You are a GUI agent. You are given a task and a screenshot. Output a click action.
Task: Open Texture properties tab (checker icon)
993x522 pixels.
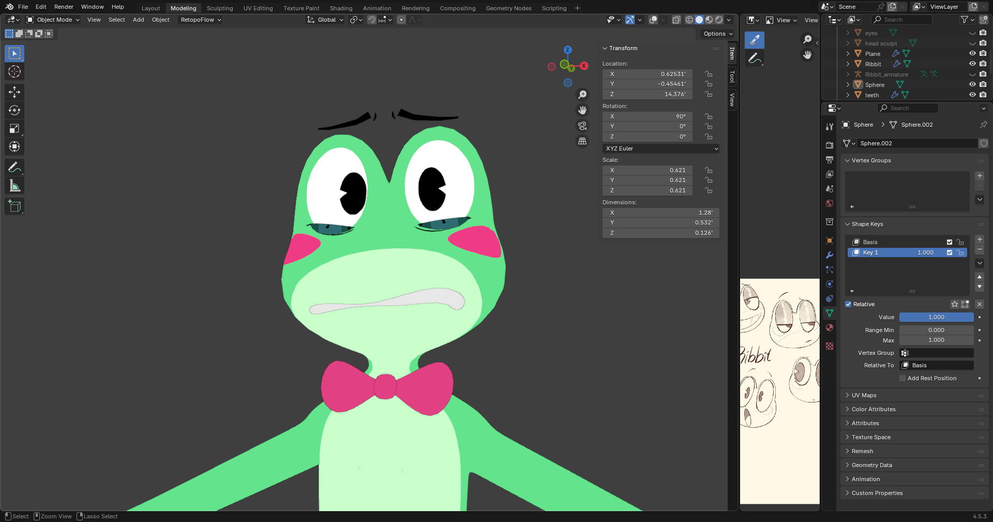pos(830,346)
